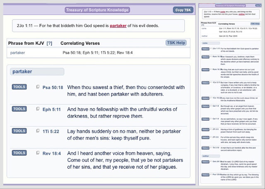This screenshot has height=189, width=265.
Task: Click 'partaker' phrase in Phrase from KJV table
Action: tap(17, 53)
